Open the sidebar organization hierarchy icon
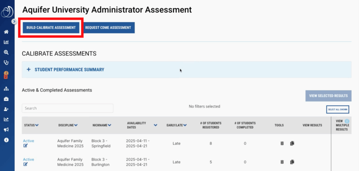 click(6, 89)
